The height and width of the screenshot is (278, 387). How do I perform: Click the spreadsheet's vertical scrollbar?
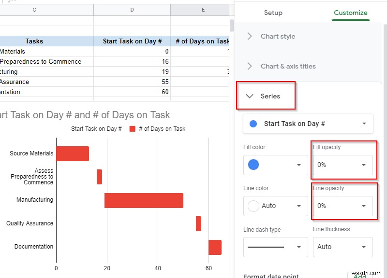[x=232, y=25]
